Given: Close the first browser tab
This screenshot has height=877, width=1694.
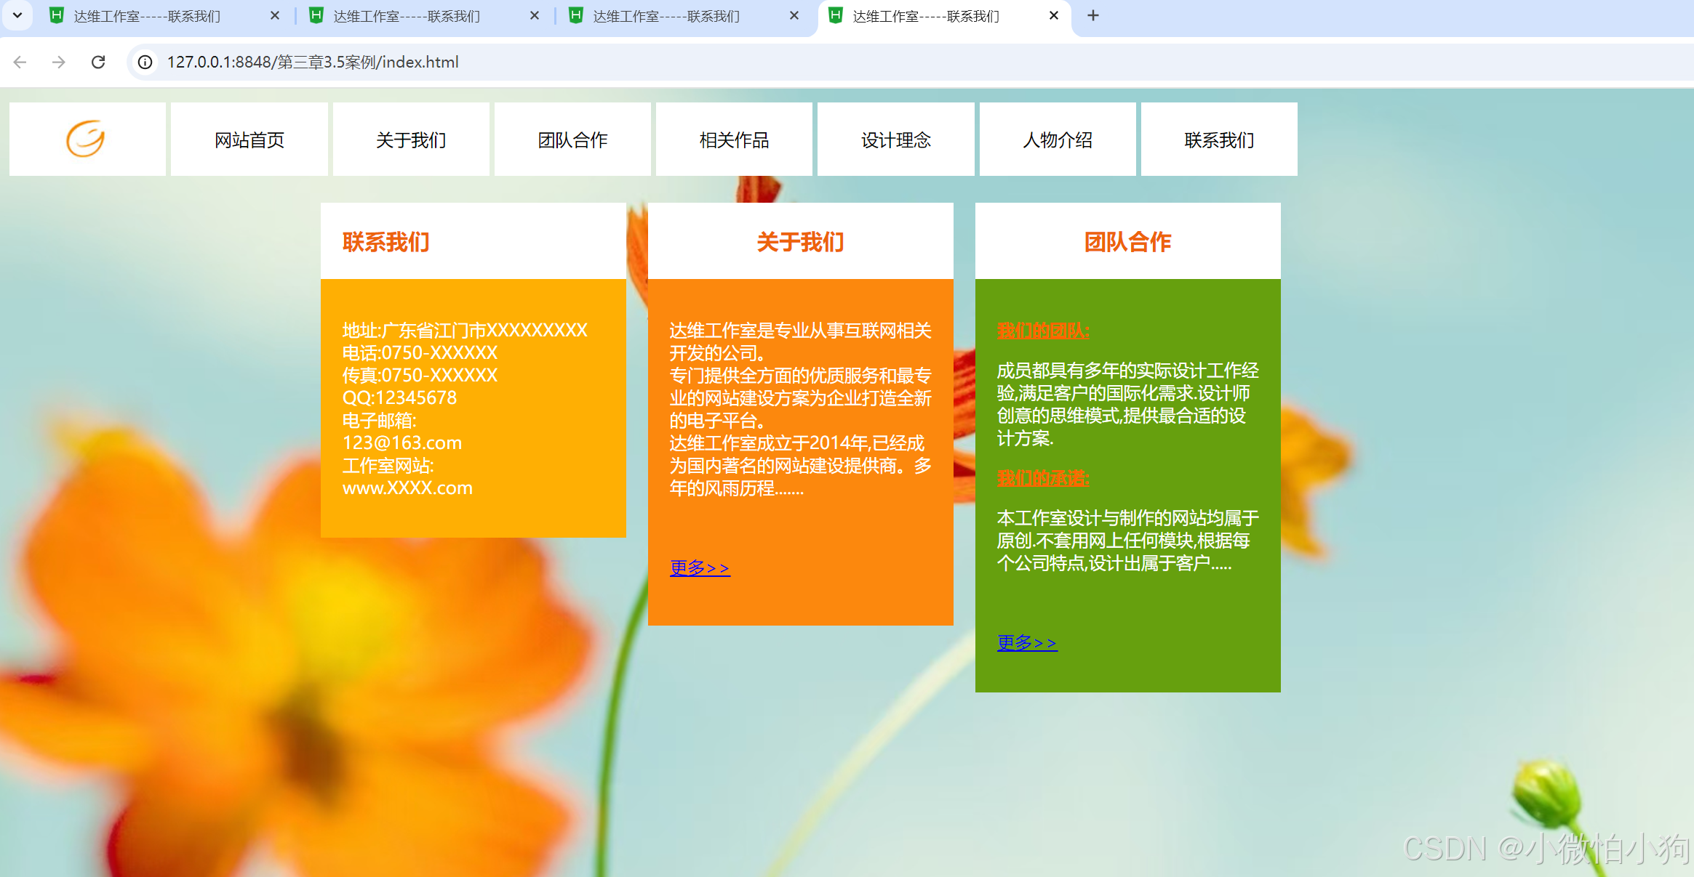Looking at the screenshot, I should (275, 15).
